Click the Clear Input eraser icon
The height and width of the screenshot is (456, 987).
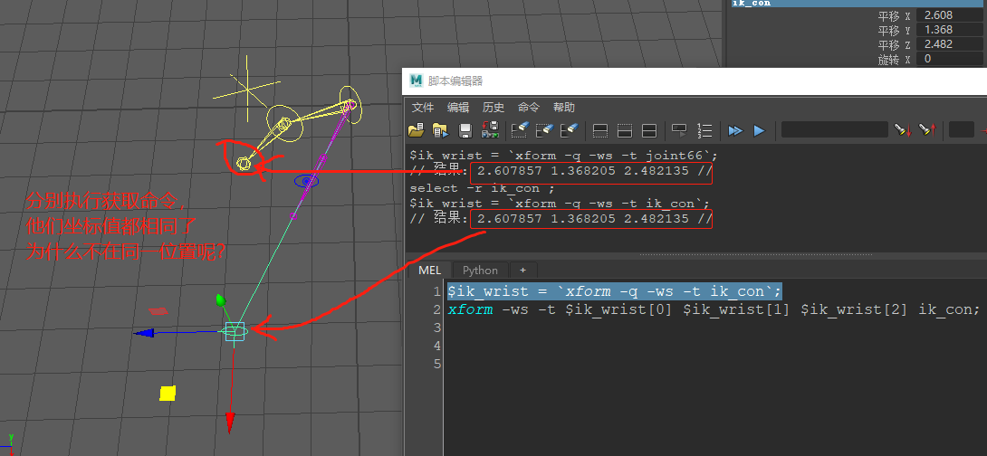(544, 130)
